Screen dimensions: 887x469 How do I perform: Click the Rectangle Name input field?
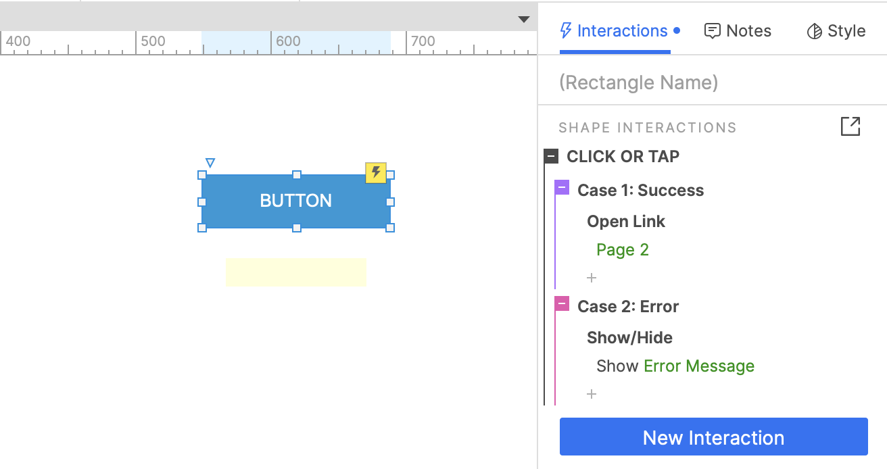pyautogui.click(x=710, y=82)
